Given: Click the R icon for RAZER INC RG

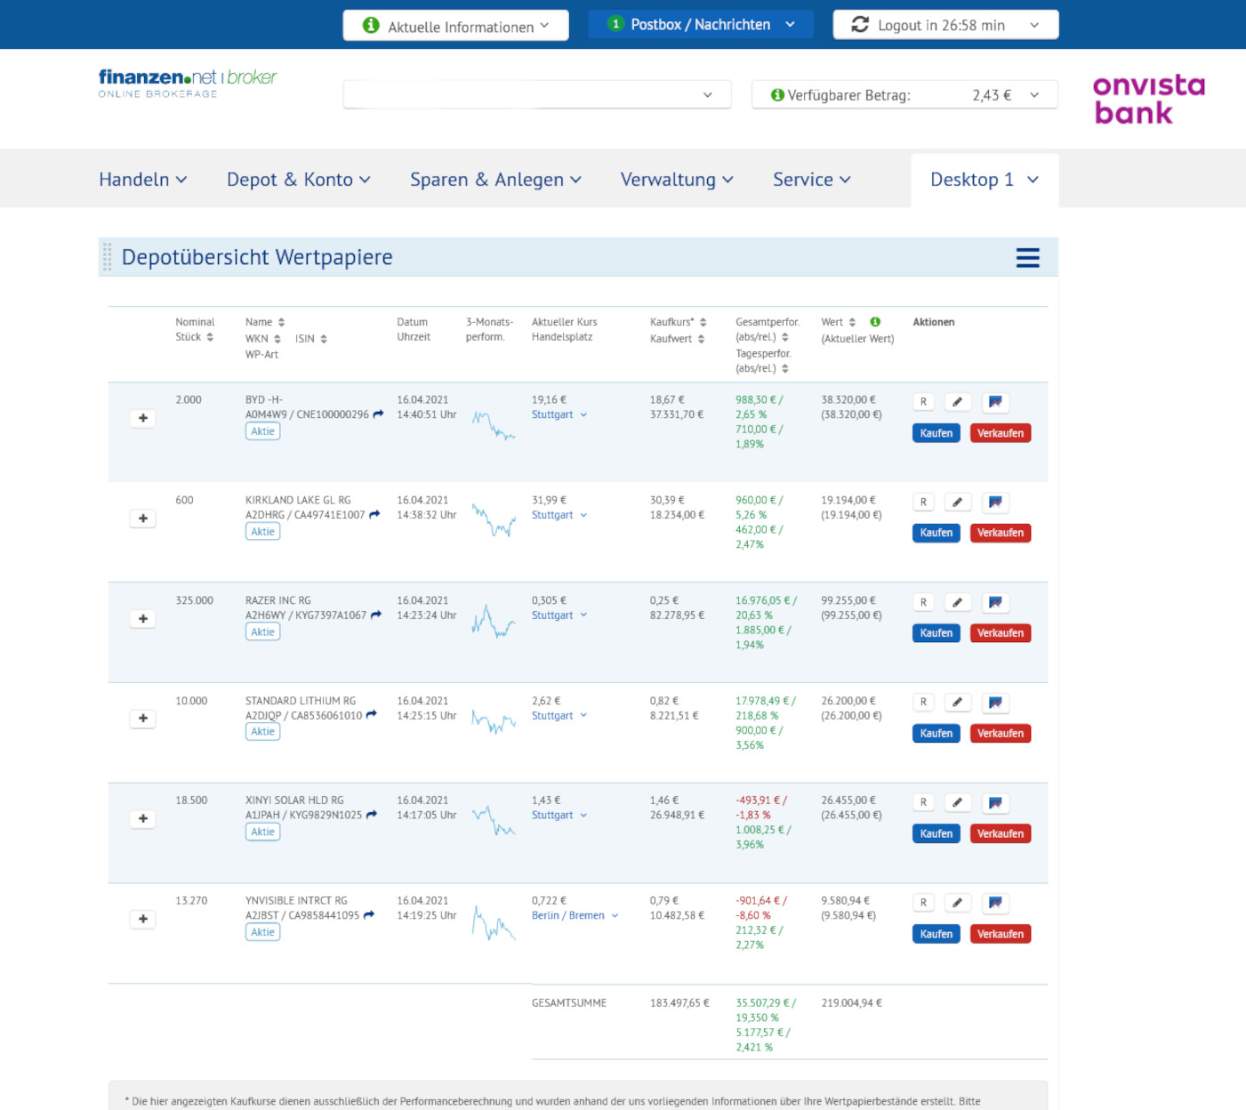Looking at the screenshot, I should point(923,602).
